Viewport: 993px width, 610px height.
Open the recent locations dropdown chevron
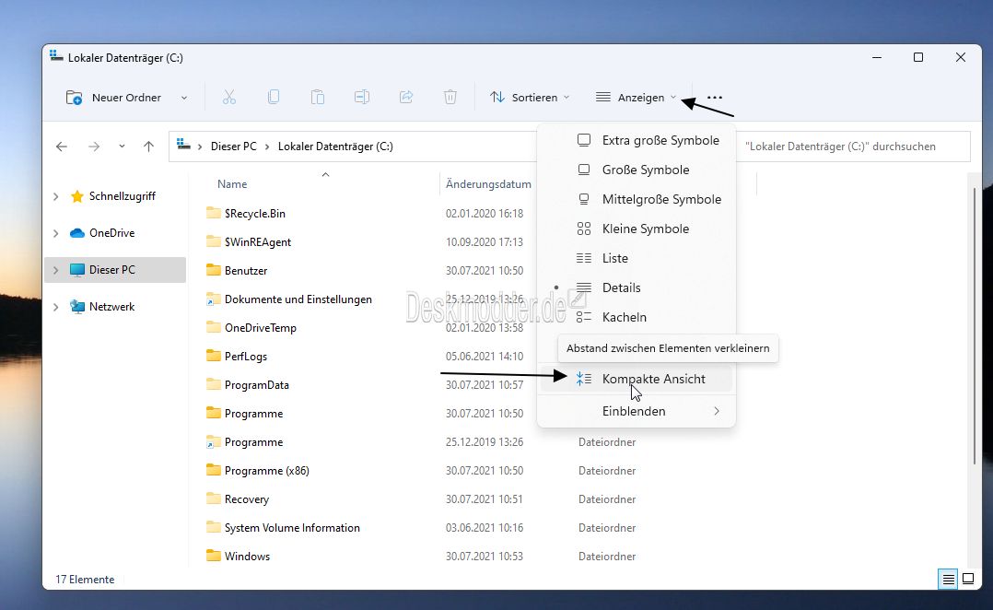pyautogui.click(x=122, y=147)
